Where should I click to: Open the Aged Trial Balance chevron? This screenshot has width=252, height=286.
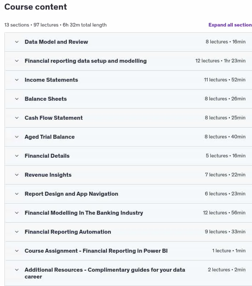[17, 137]
